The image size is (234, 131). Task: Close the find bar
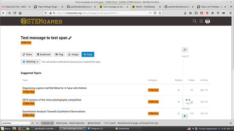(x=231, y=123)
